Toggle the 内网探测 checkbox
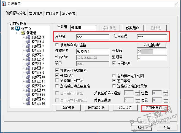Image resolution: width=181 pixels, height=133 pixels. tap(115, 63)
